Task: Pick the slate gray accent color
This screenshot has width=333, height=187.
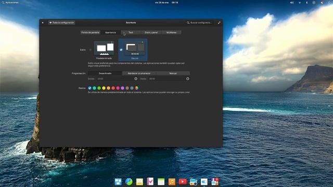Action: 132,88
